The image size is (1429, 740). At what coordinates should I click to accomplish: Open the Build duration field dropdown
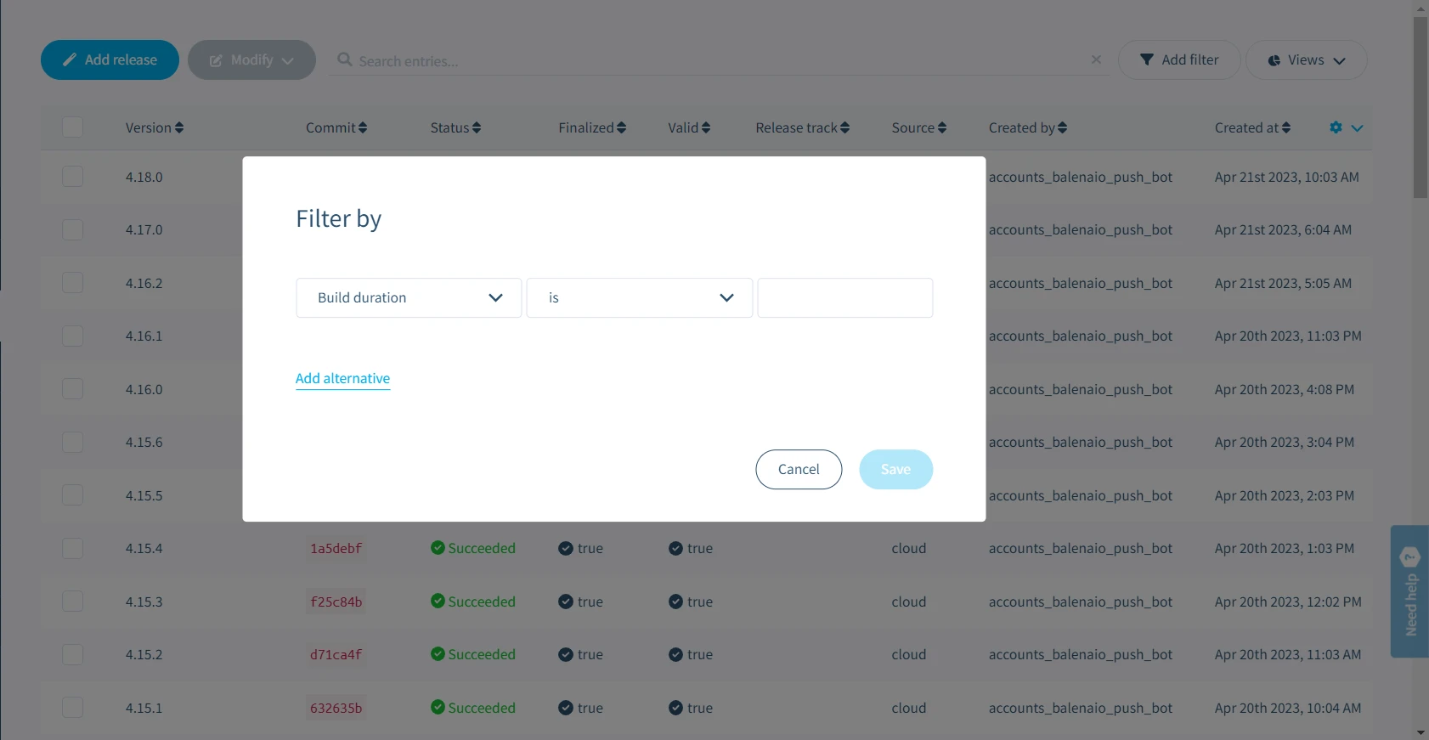click(x=409, y=298)
